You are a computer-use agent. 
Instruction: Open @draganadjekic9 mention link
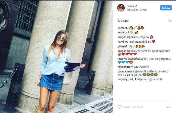click(140, 42)
